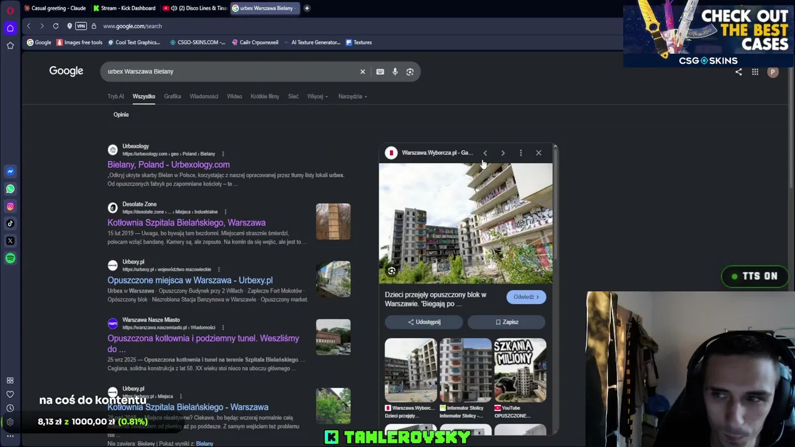Screen dimensions: 795x447
Task: Click the Zapisz save button
Action: click(x=506, y=322)
